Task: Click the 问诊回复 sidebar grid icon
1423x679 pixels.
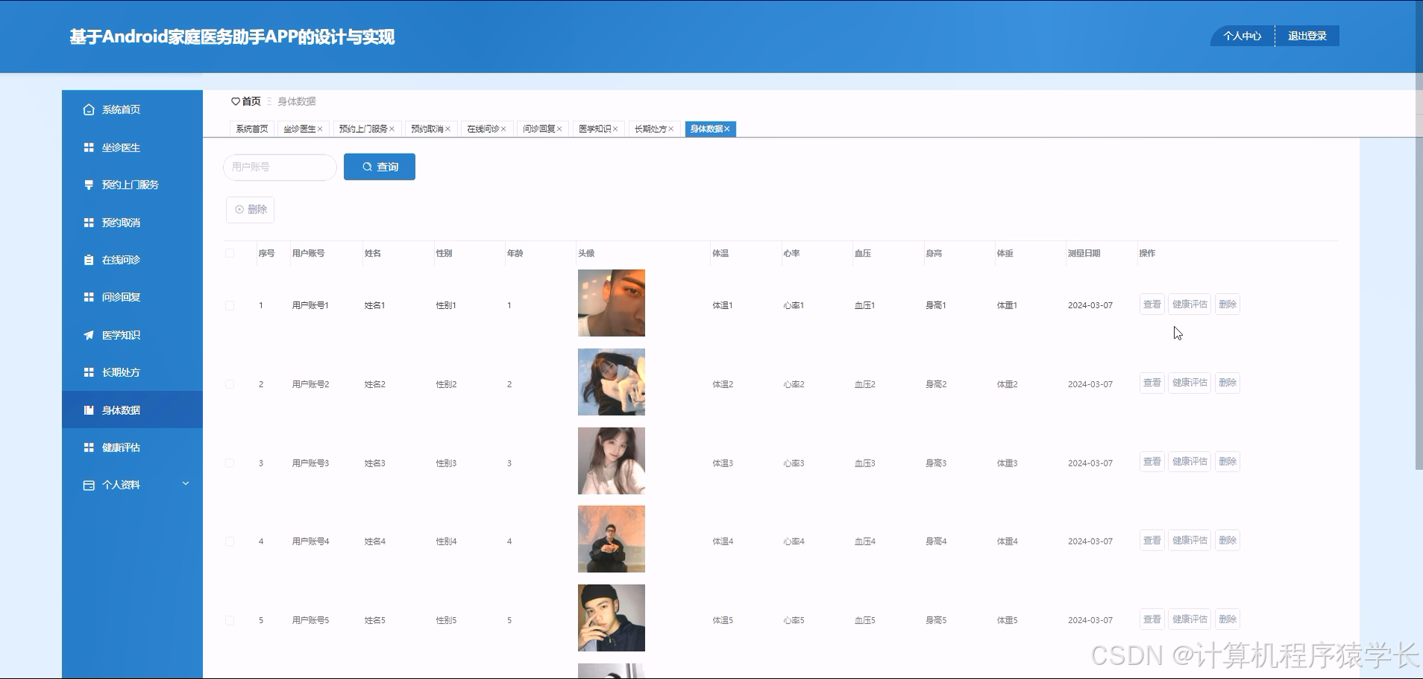Action: tap(89, 297)
